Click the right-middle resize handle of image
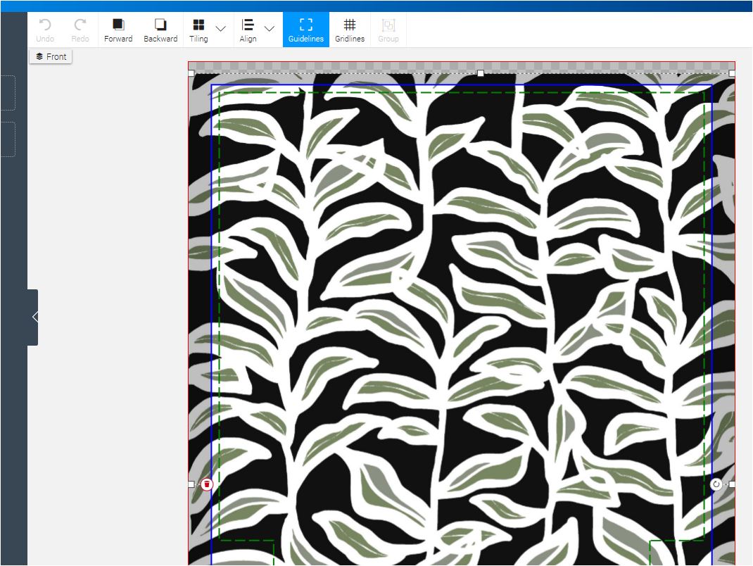Viewport: 753px width, 566px height. click(732, 484)
